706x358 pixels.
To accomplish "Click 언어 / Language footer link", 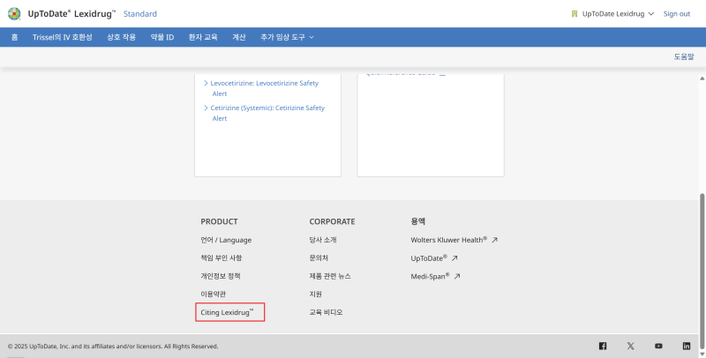I will point(226,240).
